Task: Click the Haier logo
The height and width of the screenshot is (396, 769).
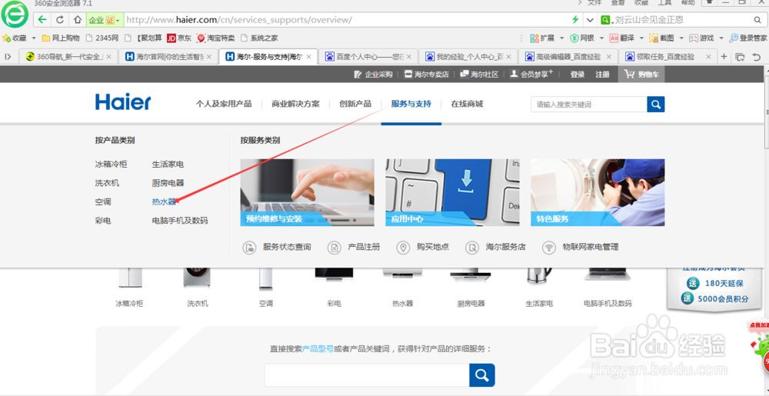Action: [x=123, y=102]
